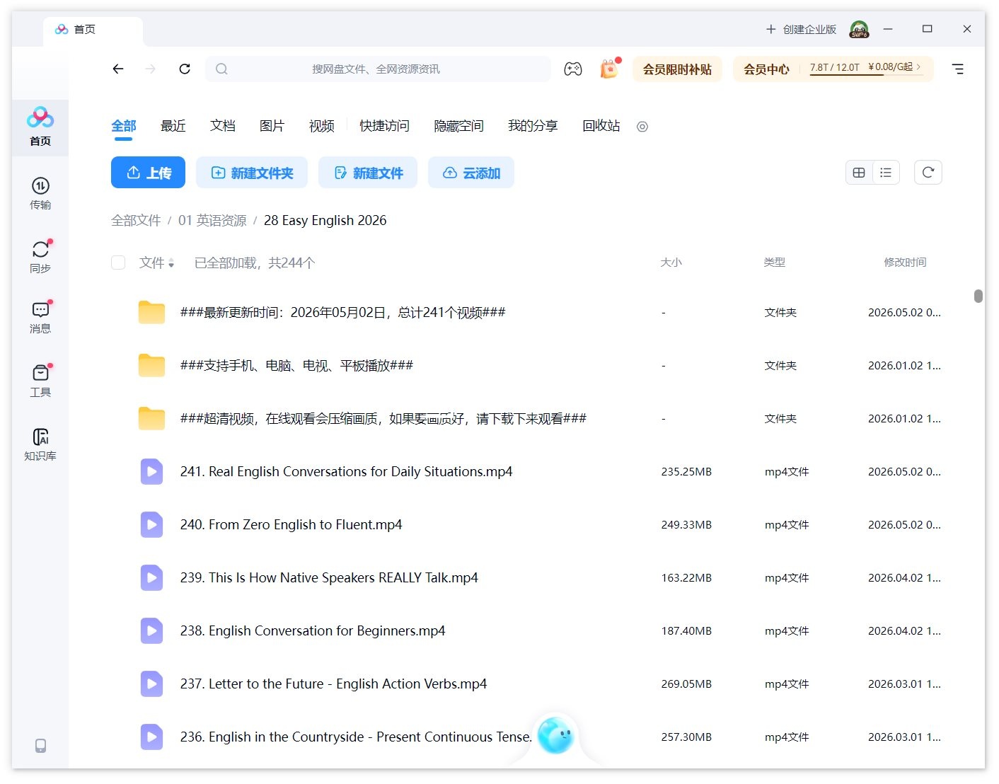Click the 269.05MB size cell
This screenshot has height=784, width=999.
coord(686,684)
